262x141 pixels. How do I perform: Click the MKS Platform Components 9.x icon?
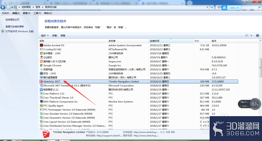(41, 101)
